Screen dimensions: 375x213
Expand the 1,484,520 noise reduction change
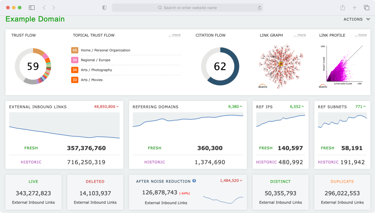[x=231, y=180]
